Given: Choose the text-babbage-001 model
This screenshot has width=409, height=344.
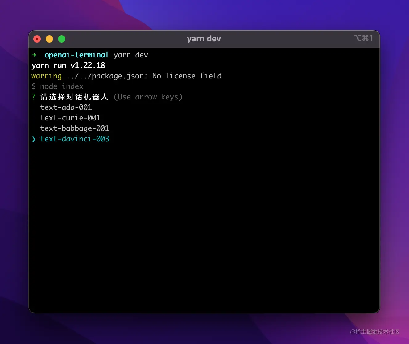Looking at the screenshot, I should pyautogui.click(x=75, y=128).
